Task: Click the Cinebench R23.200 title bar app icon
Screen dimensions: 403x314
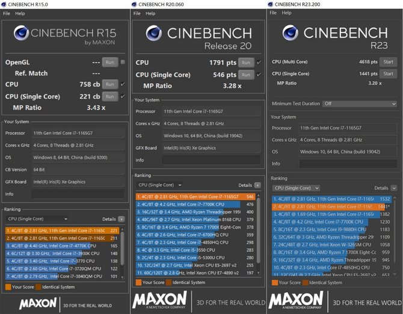Action: coord(270,4)
